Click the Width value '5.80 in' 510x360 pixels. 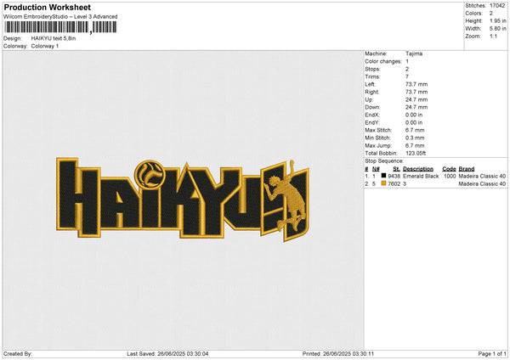[x=497, y=29]
